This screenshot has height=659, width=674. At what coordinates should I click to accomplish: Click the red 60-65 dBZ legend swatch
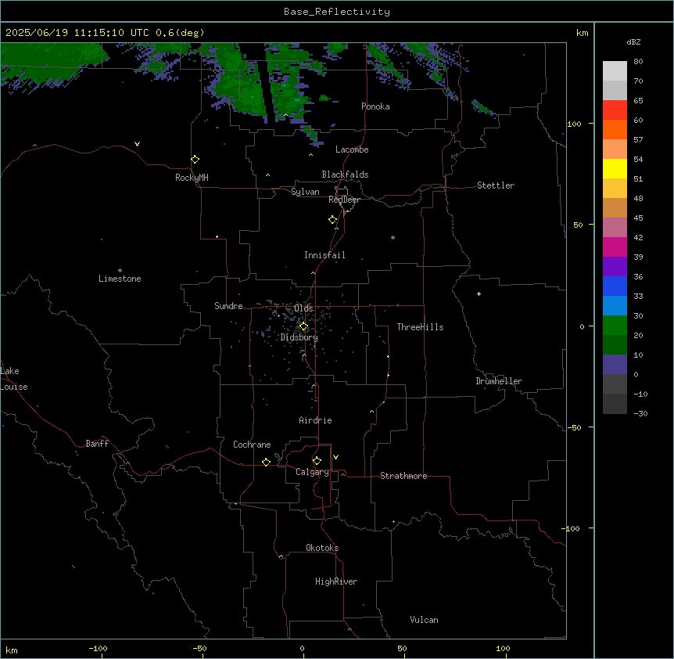coord(615,110)
